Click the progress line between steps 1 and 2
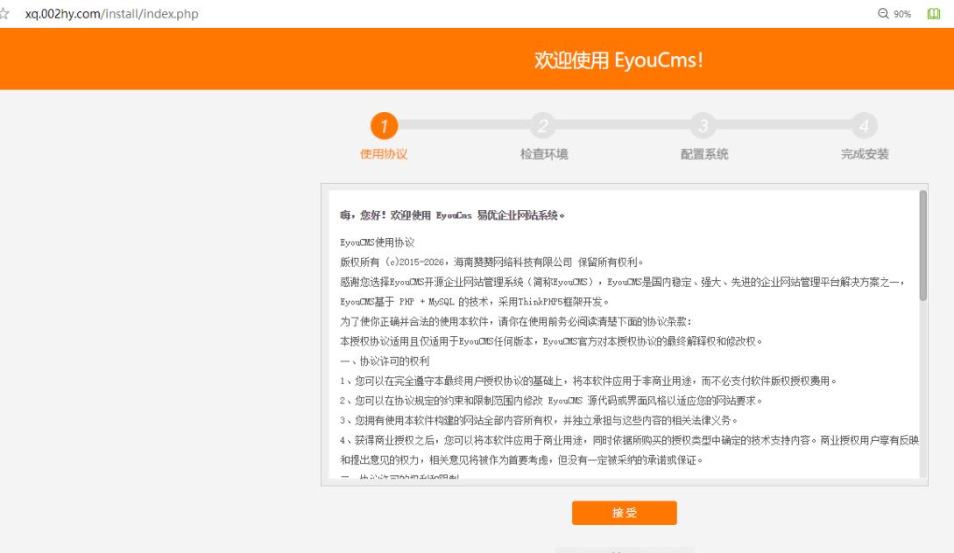Viewport: 954px width, 553px height. pyautogui.click(x=463, y=127)
